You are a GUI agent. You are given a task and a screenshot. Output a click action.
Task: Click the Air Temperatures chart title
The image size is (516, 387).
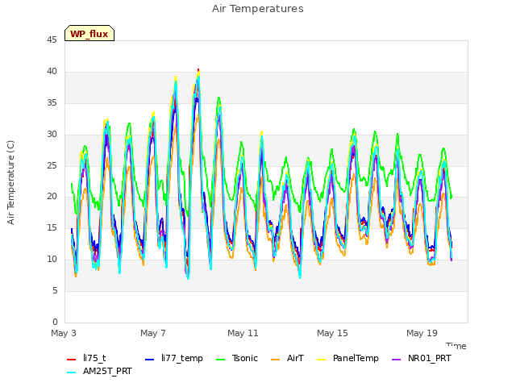258,9
